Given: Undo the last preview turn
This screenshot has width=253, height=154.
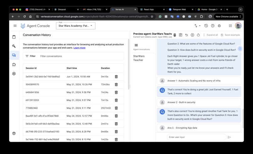Looking at the screenshot, I should [x=186, y=35].
